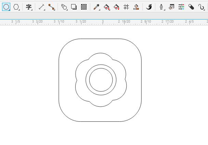Select the Drop Shadow tool
208x145 pixels.
pos(74,7)
